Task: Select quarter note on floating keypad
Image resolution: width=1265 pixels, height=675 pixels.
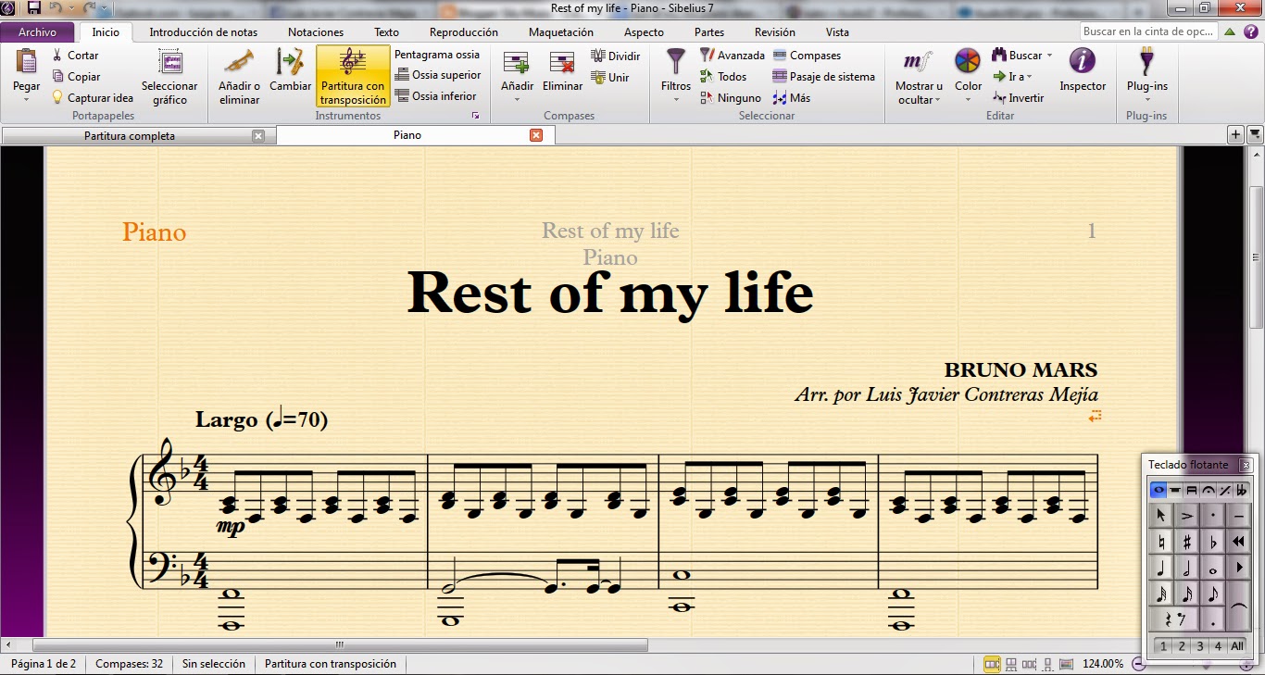Action: point(1160,568)
